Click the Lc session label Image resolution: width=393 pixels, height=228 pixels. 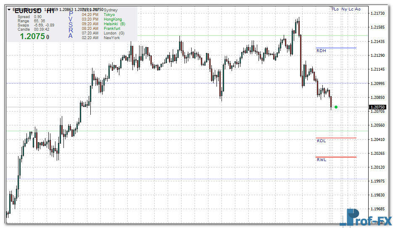tap(351, 9)
